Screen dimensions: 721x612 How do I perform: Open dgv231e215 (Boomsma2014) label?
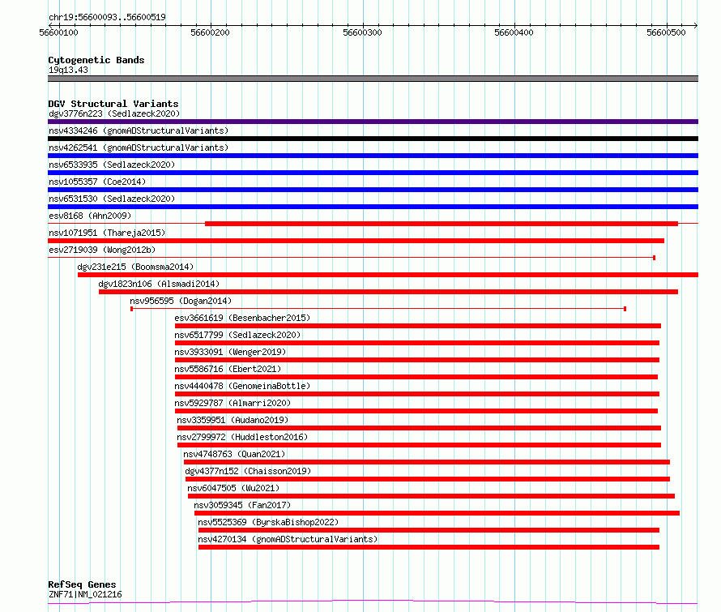[135, 267]
